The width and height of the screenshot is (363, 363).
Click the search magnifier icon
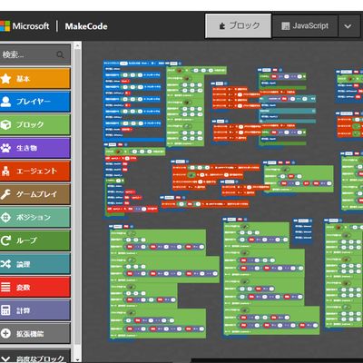(x=60, y=54)
